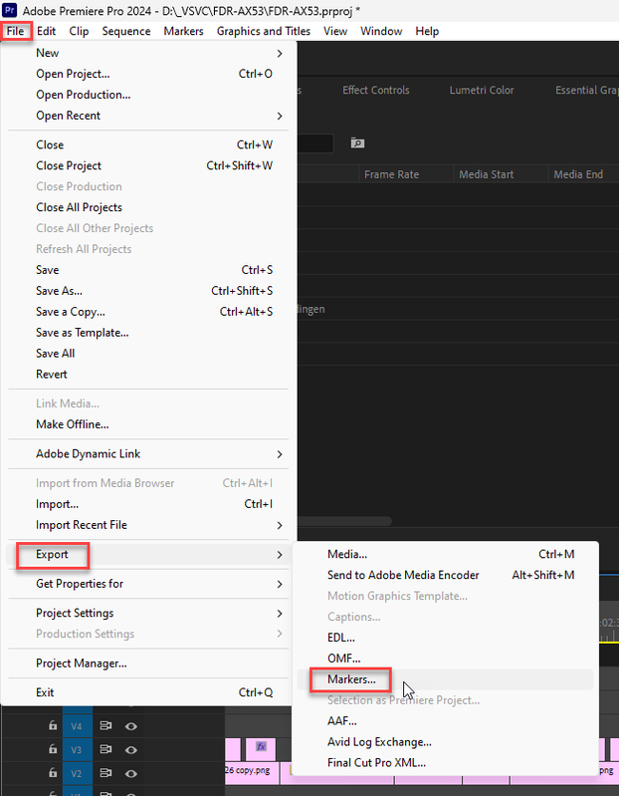
Task: Switch to the Effect Controls tab
Action: pyautogui.click(x=375, y=91)
